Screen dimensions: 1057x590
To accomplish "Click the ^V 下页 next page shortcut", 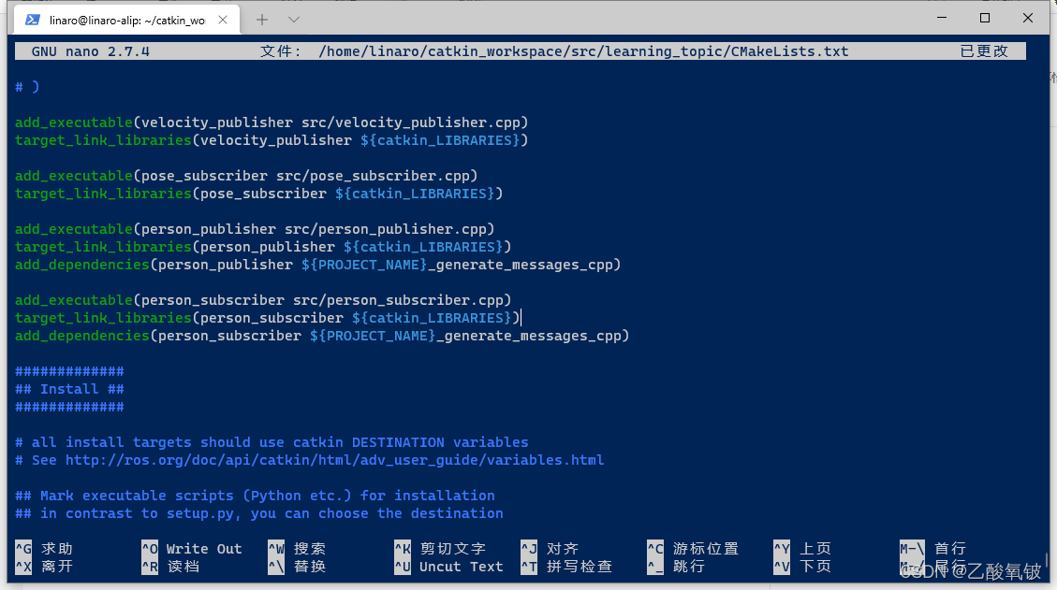I will (803, 567).
